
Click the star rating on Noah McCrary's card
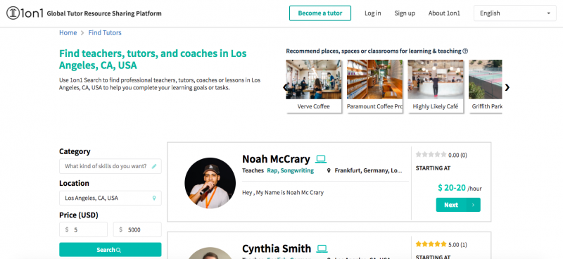tap(431, 155)
